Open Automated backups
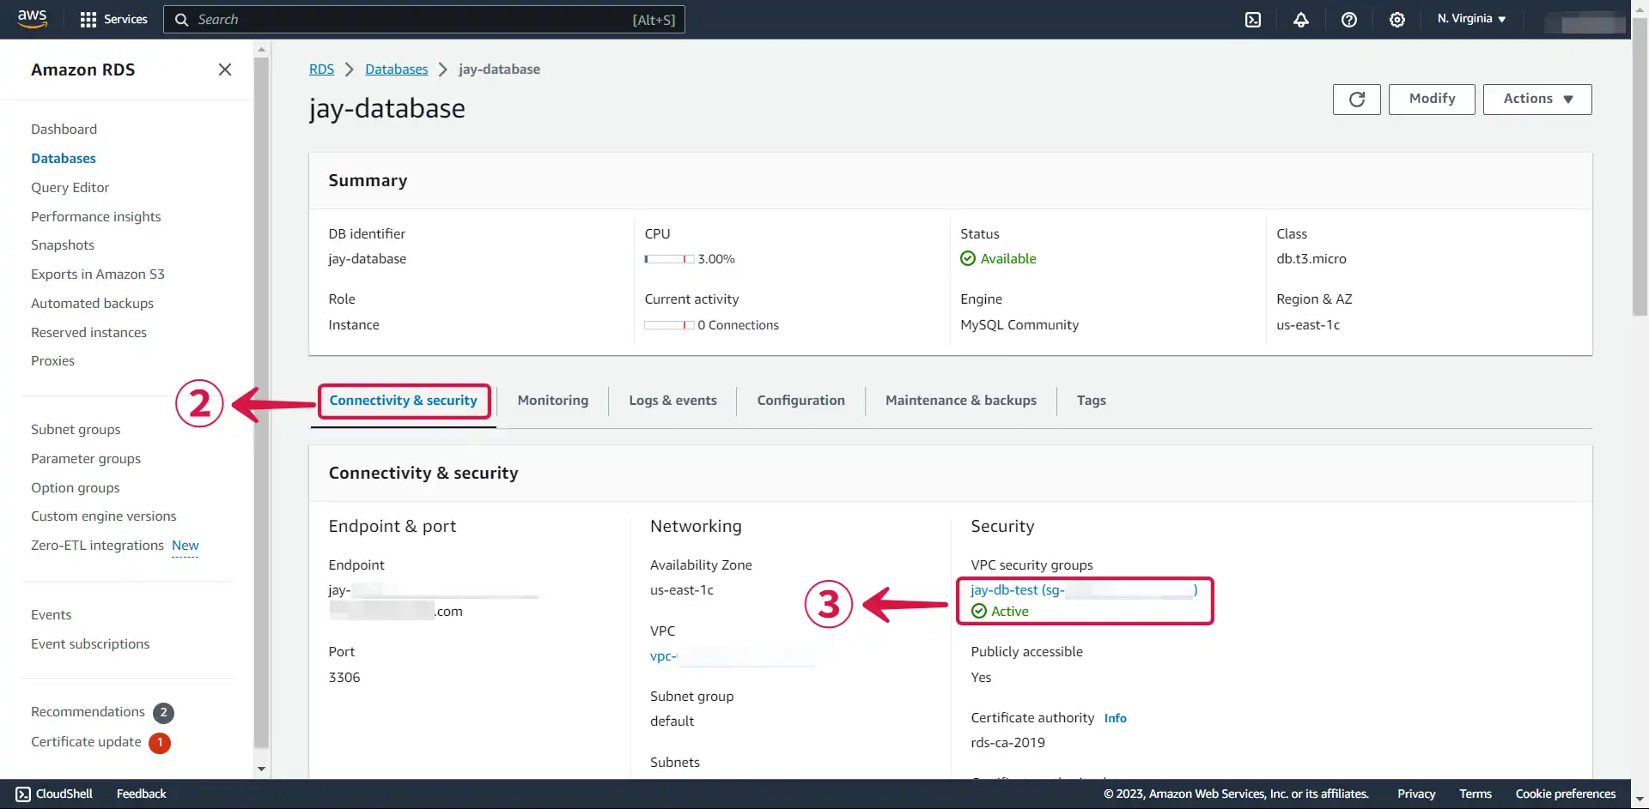 93,304
